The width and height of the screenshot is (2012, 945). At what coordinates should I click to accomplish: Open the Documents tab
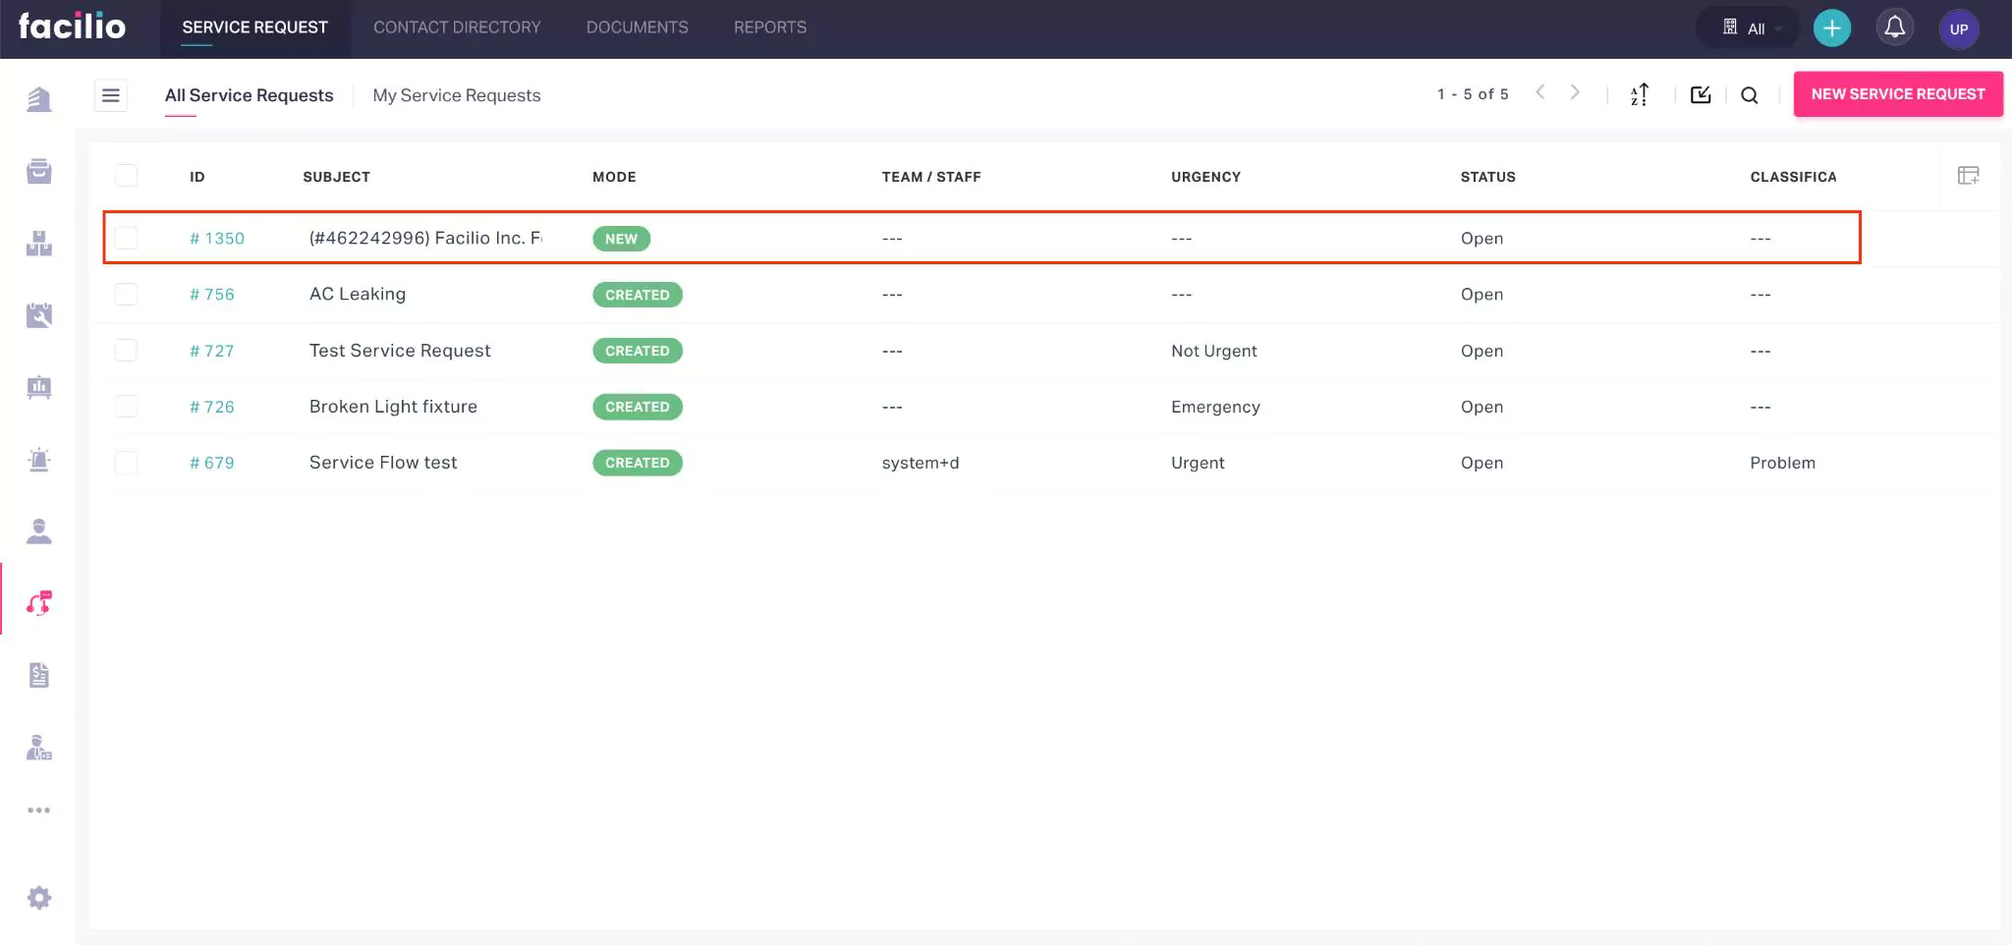tap(638, 28)
